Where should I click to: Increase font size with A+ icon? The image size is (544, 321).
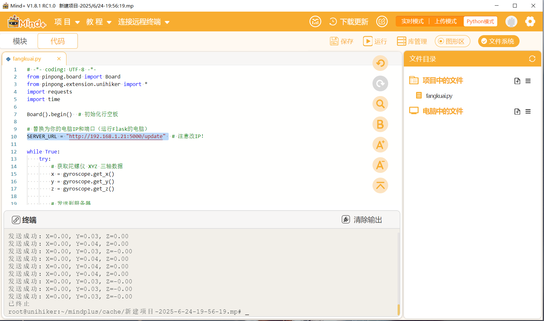pyautogui.click(x=380, y=145)
